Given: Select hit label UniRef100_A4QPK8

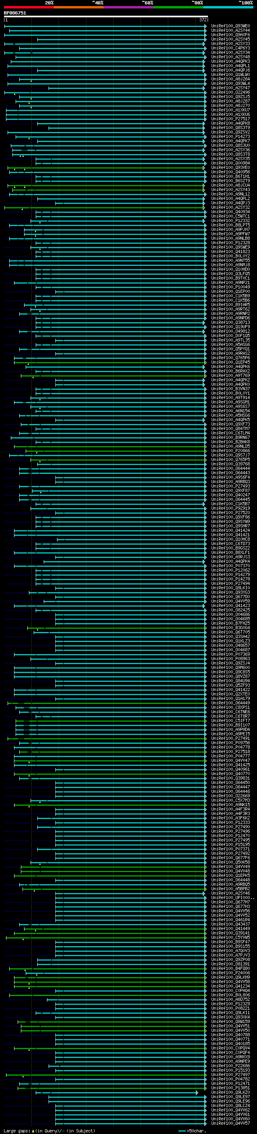Looking at the screenshot, I should [230, 123].
